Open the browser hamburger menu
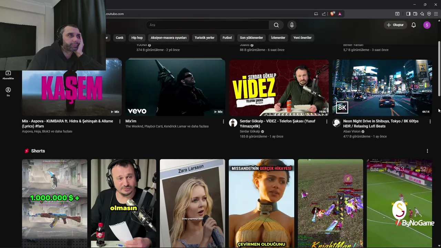This screenshot has width=441, height=248. pyautogui.click(x=436, y=14)
